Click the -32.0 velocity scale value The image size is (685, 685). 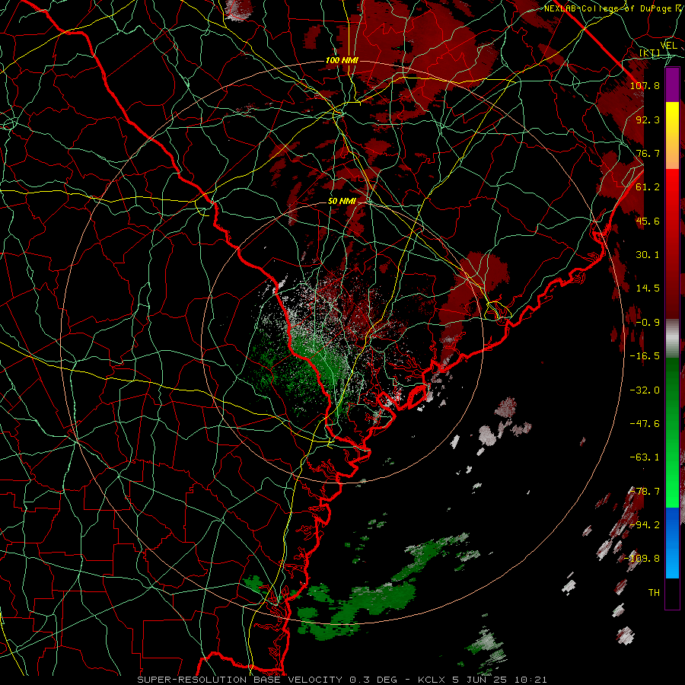[645, 390]
